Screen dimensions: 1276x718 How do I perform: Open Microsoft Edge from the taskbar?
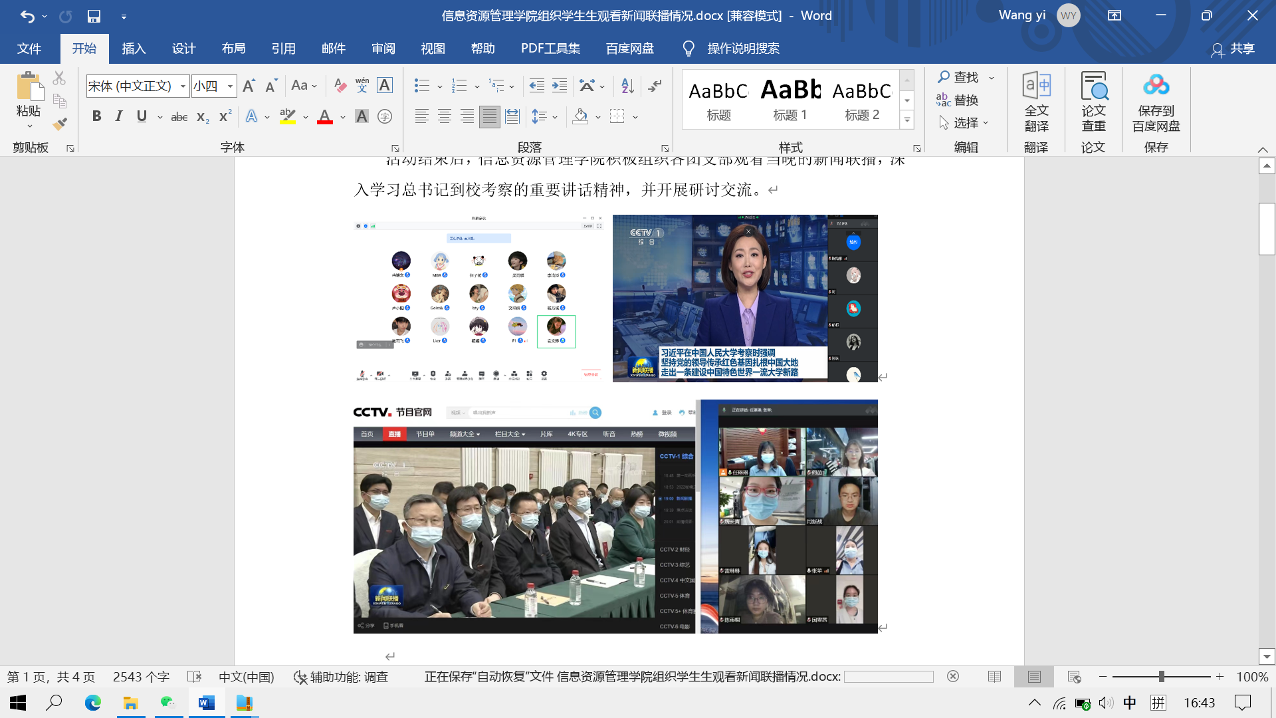(x=92, y=703)
